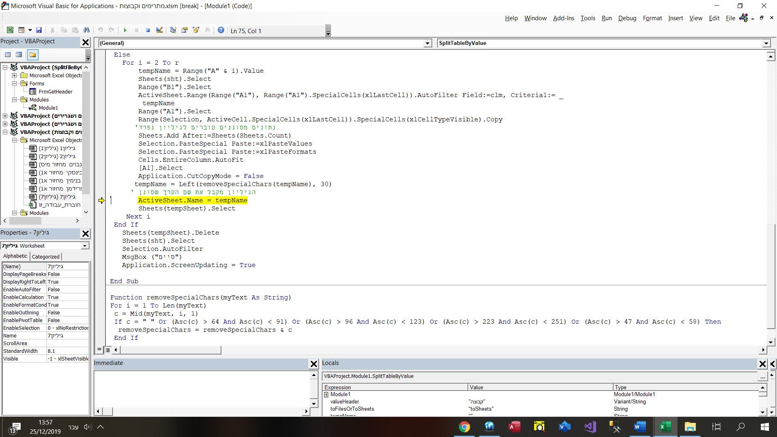Image resolution: width=777 pixels, height=437 pixels.
Task: Expand the Module1 row in Locals
Action: tap(326, 395)
